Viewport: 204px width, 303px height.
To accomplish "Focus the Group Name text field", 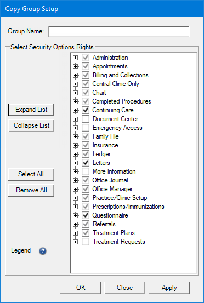I will 119,31.
